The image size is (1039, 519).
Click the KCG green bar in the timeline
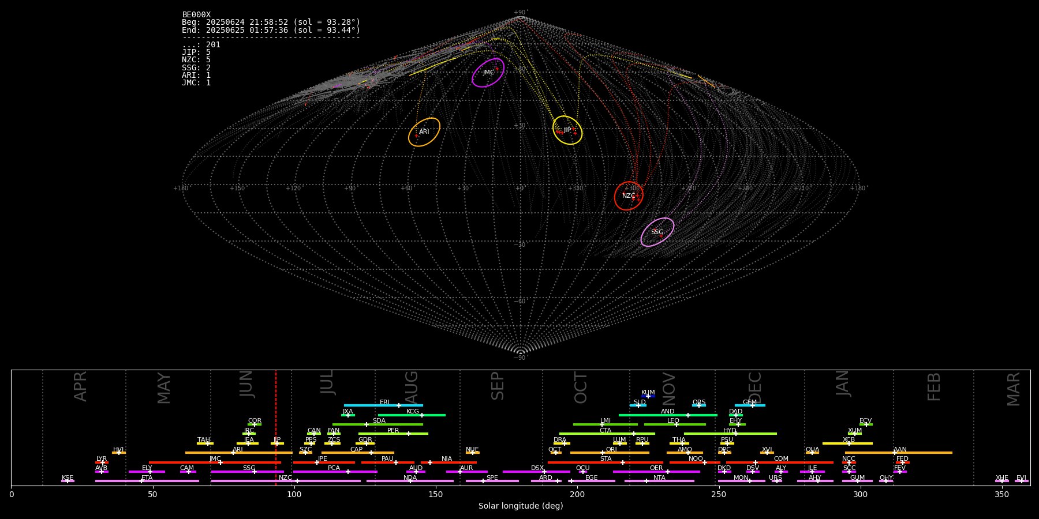coord(412,415)
